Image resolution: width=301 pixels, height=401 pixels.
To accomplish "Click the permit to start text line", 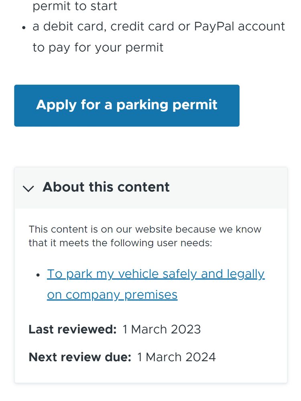I will point(75,6).
